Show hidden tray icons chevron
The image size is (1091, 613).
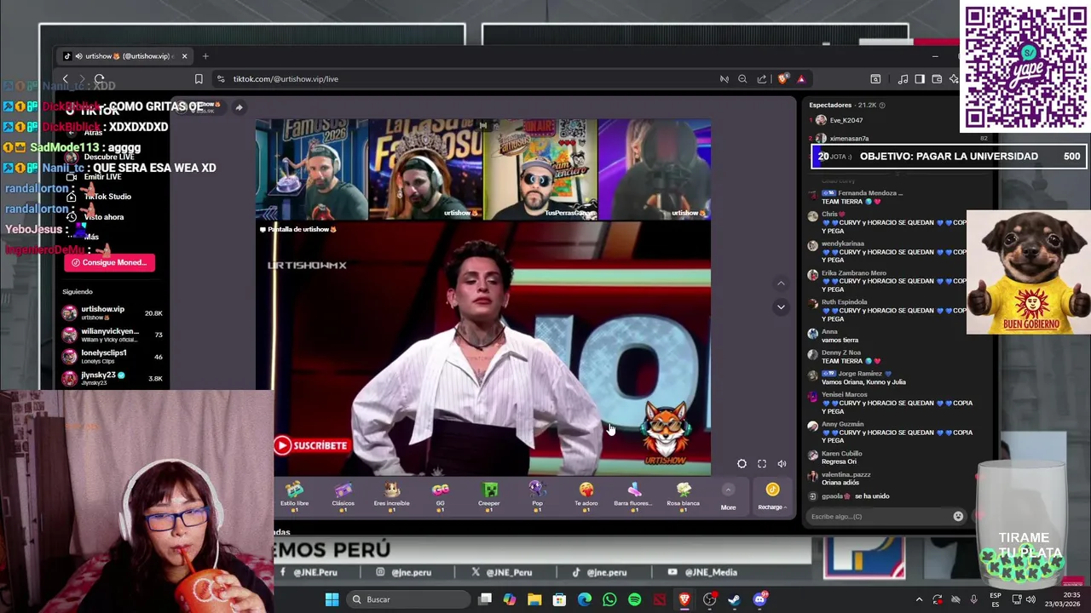919,599
